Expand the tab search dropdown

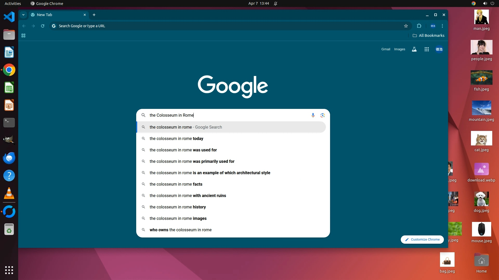[23, 15]
